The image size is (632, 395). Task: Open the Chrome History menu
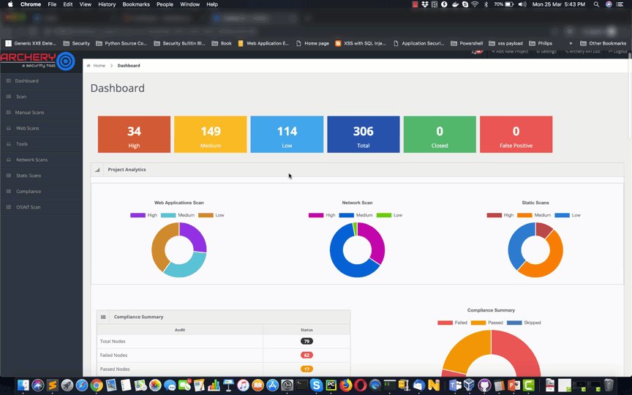(x=107, y=4)
